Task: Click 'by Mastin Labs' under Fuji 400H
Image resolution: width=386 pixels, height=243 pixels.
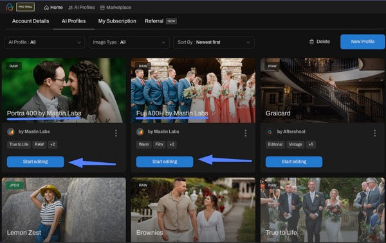Action: pyautogui.click(x=163, y=132)
